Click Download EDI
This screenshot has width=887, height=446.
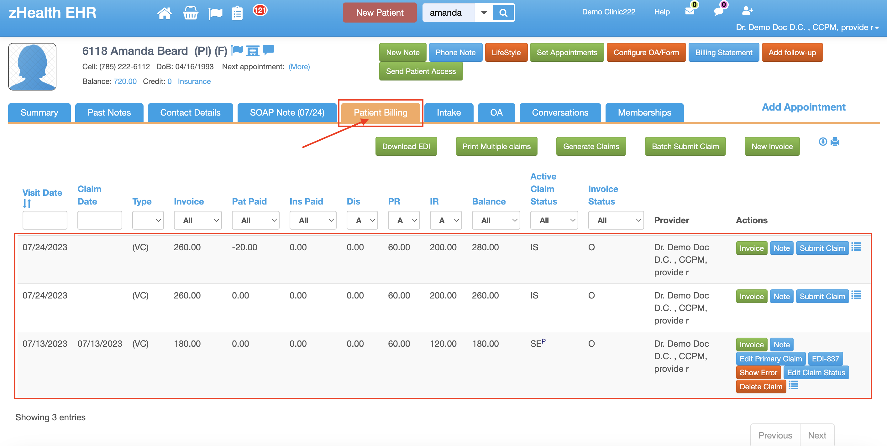(x=406, y=146)
